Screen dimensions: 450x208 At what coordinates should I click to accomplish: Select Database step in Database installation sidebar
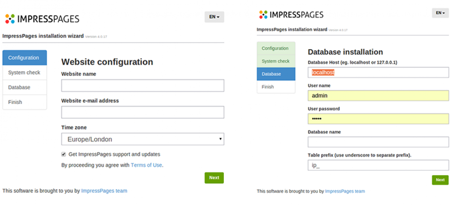point(276,74)
